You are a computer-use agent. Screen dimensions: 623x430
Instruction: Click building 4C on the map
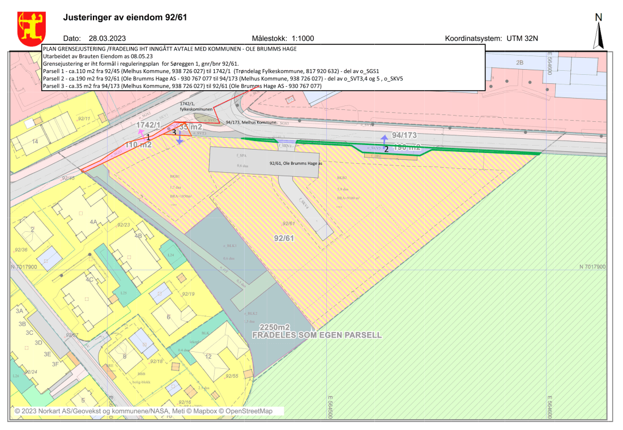[x=89, y=279]
